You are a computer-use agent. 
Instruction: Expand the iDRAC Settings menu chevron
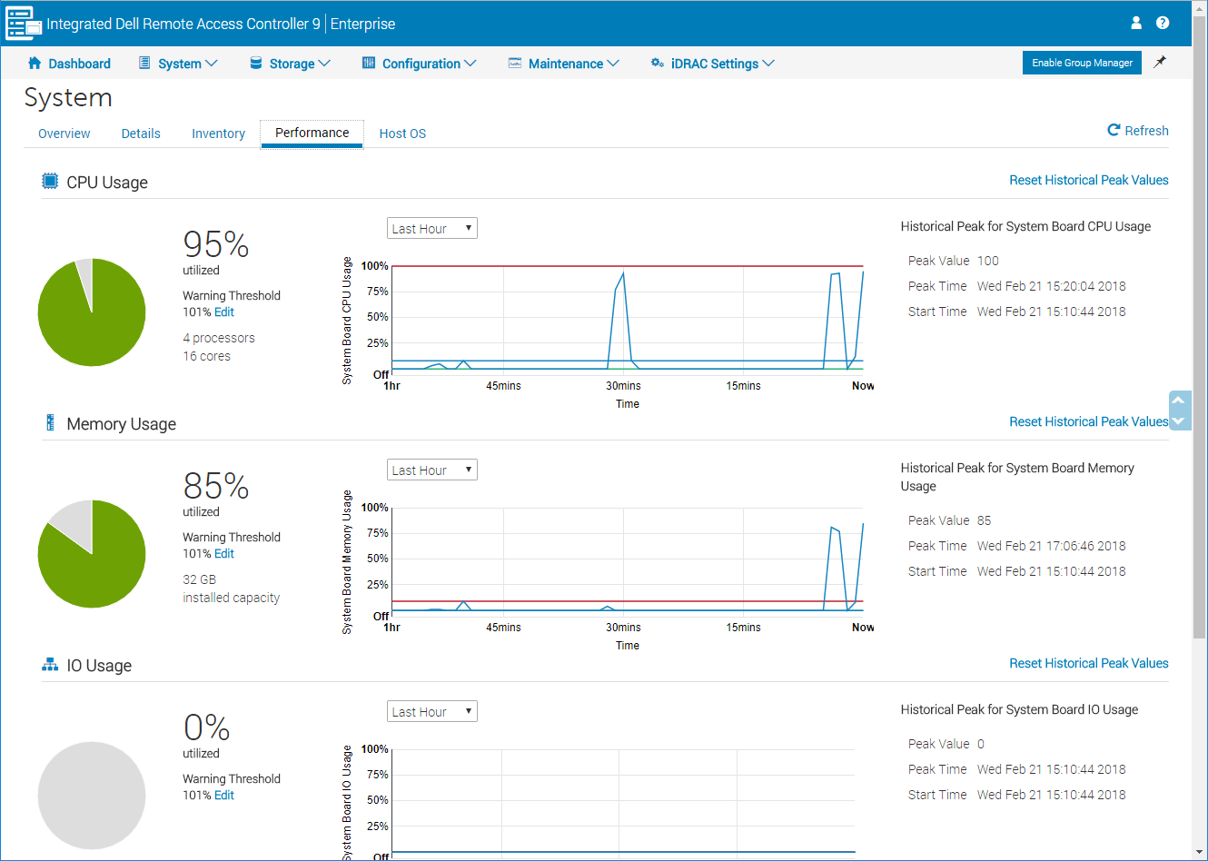pyautogui.click(x=768, y=63)
